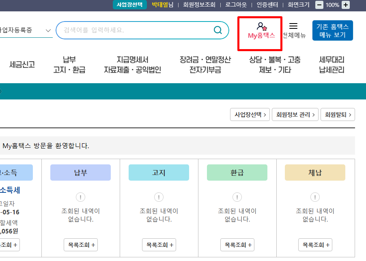The width and height of the screenshot is (366, 261).
Task: Click 로그아웃 link
Action: 236,5
